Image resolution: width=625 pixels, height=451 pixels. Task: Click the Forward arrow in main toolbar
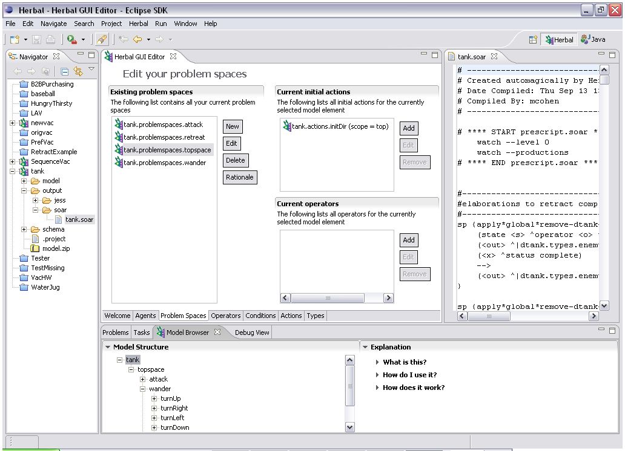tap(159, 39)
